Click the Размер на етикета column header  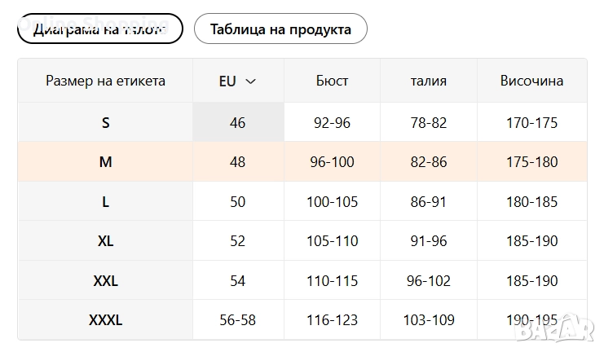105,81
